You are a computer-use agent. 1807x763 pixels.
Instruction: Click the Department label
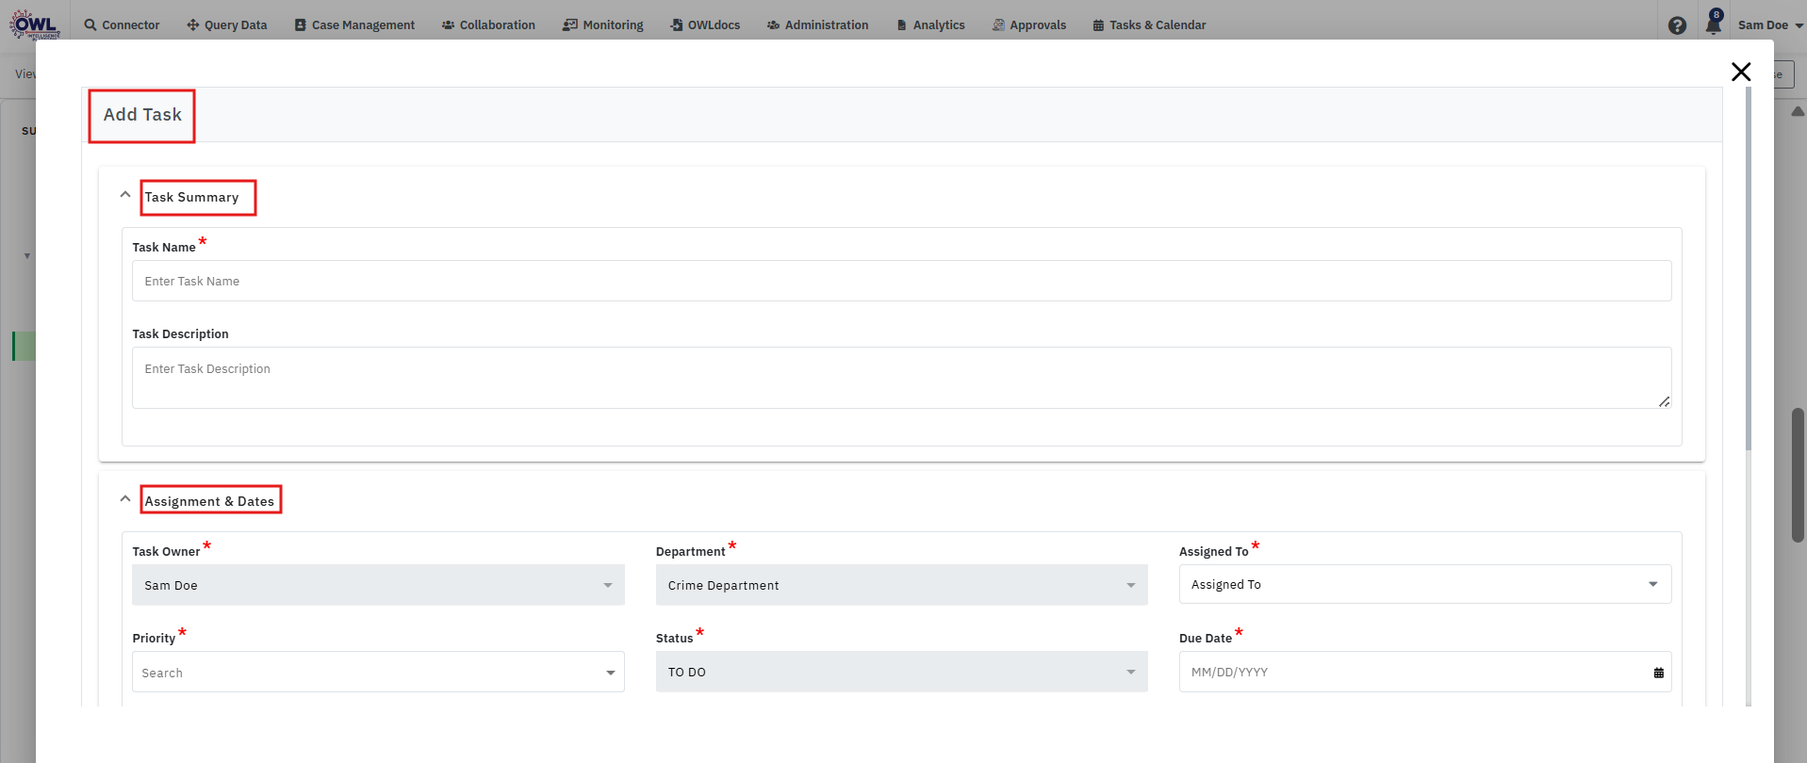[x=690, y=551]
